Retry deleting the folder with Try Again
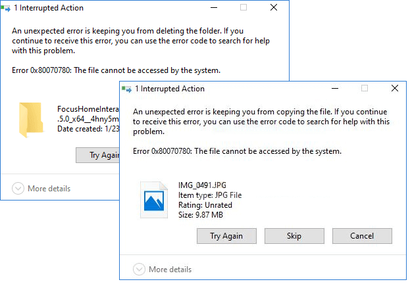 (97, 155)
